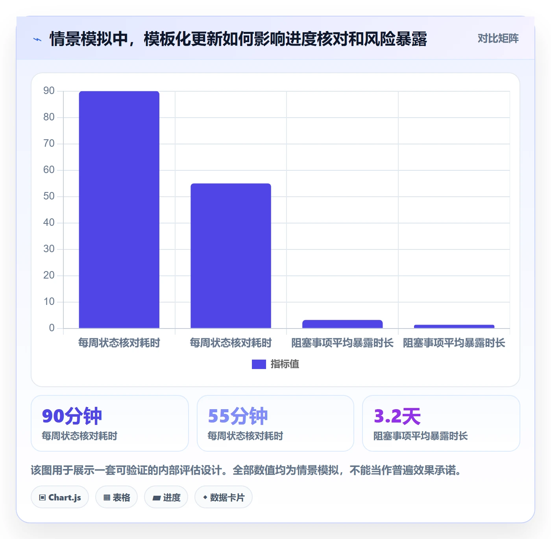Click the 指标值 legend label

pyautogui.click(x=285, y=364)
